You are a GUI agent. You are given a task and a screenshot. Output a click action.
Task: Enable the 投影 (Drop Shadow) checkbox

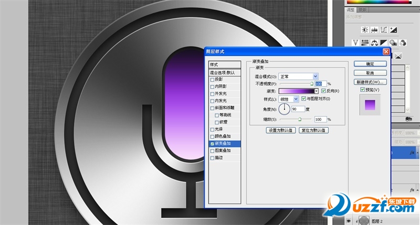coord(212,80)
